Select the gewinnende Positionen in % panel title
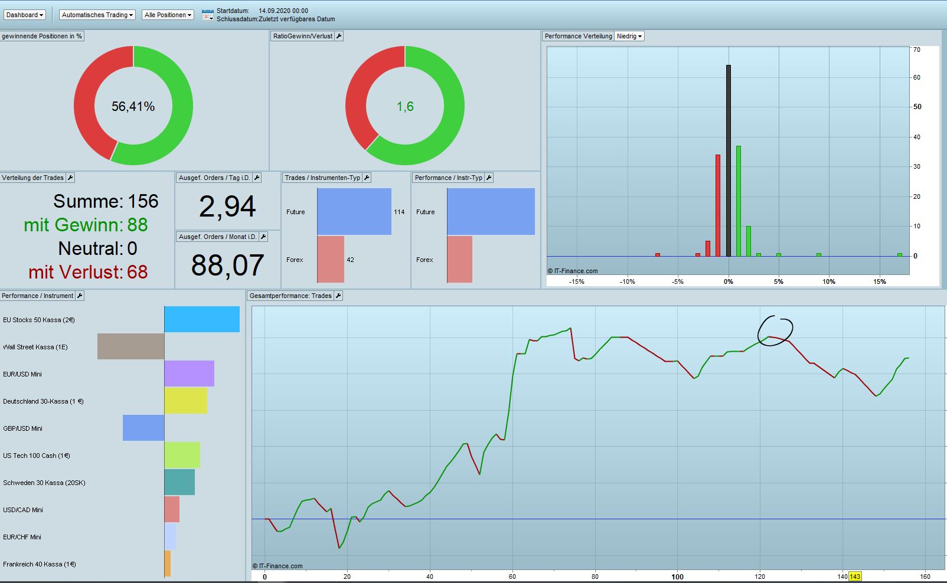 (42, 36)
